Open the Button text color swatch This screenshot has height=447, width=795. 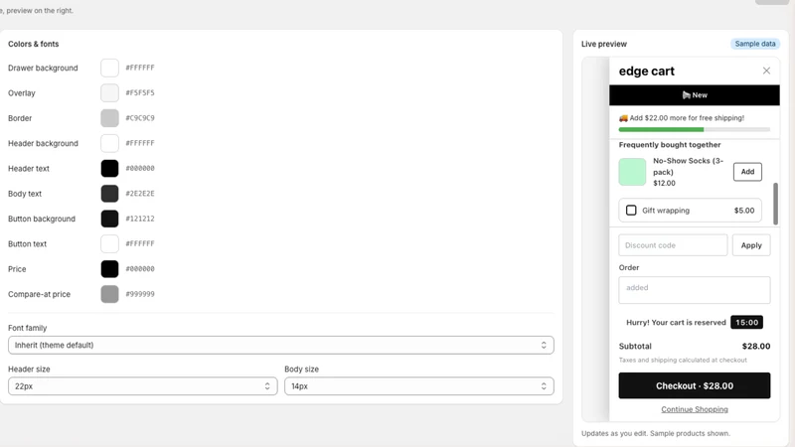109,243
